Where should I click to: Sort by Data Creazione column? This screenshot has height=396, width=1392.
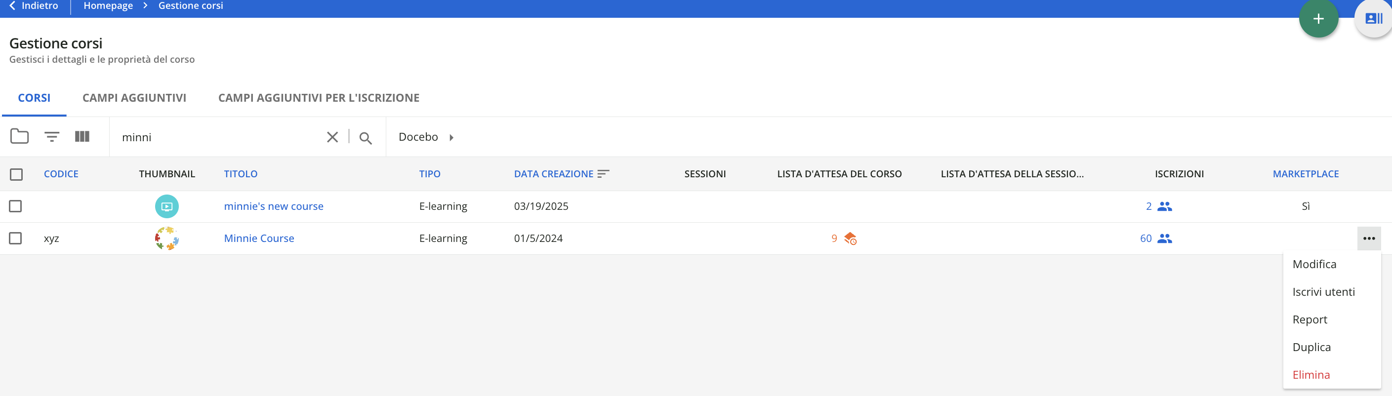554,174
